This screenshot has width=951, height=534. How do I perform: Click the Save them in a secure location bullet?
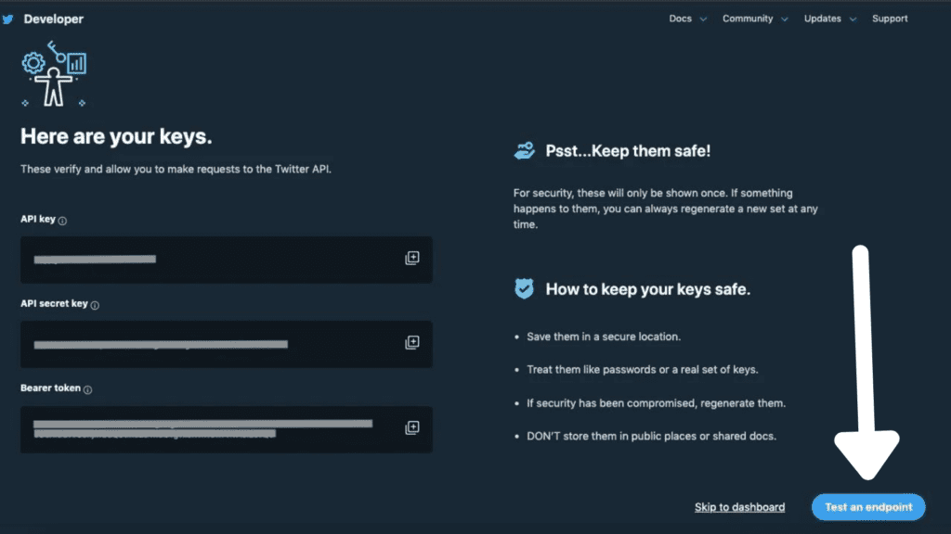coord(604,337)
